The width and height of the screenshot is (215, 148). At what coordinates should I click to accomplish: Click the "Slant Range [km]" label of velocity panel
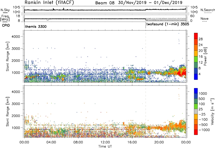pyautogui.click(x=8, y=111)
